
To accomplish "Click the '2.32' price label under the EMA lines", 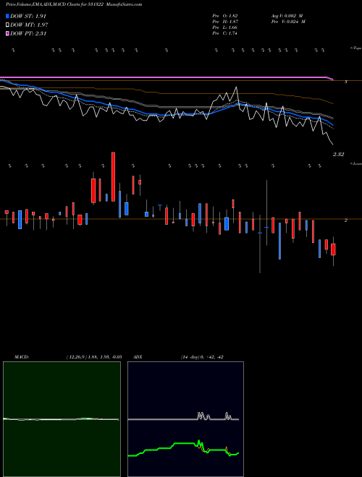I will (x=338, y=155).
